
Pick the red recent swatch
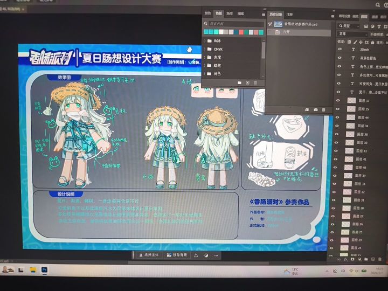pyautogui.click(x=241, y=32)
